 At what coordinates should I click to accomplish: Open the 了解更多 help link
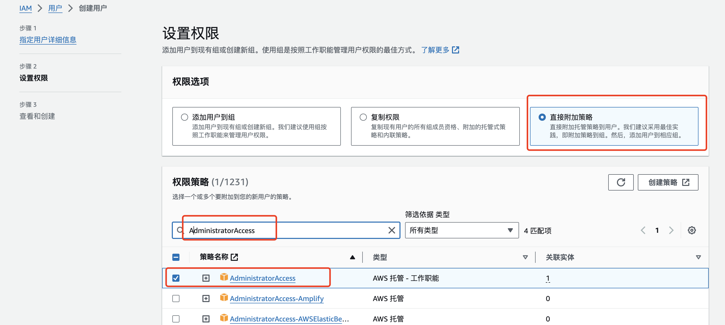pyautogui.click(x=435, y=50)
